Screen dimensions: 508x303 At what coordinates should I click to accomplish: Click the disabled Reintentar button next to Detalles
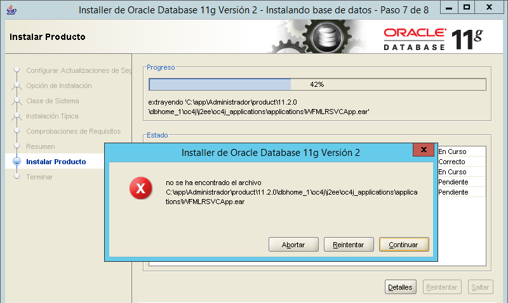pyautogui.click(x=442, y=287)
